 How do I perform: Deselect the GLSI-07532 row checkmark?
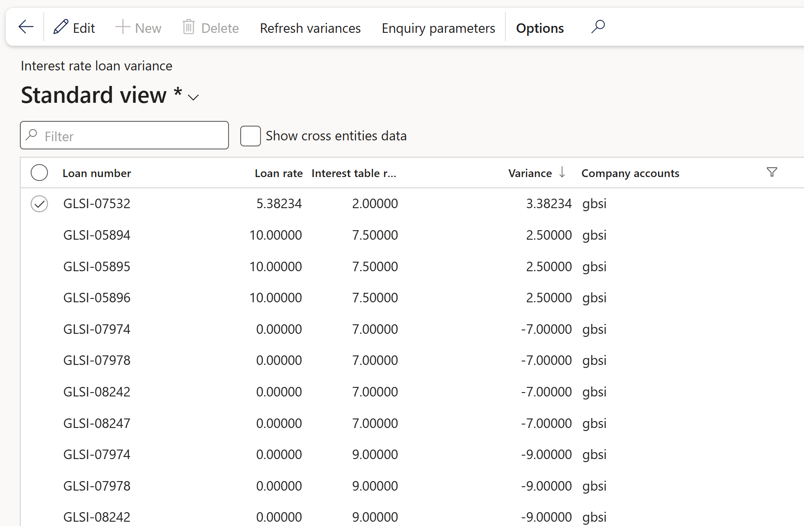coord(39,204)
